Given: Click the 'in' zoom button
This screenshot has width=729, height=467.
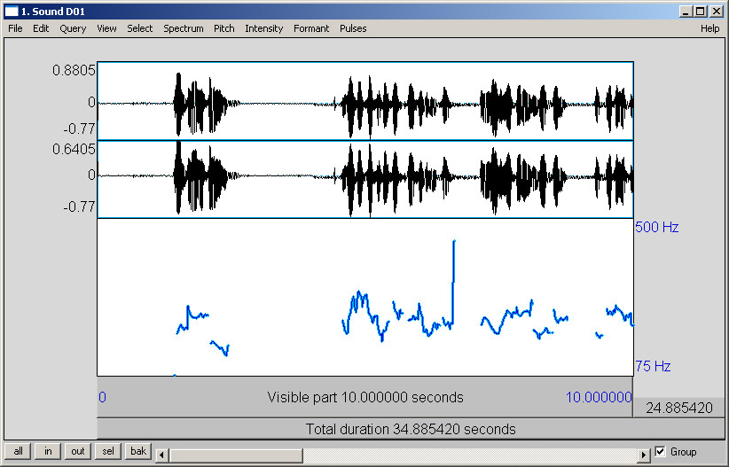Looking at the screenshot, I should click(48, 451).
